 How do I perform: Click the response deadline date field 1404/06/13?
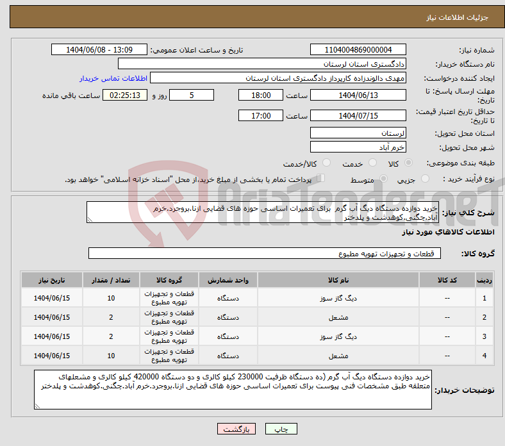coord(358,95)
